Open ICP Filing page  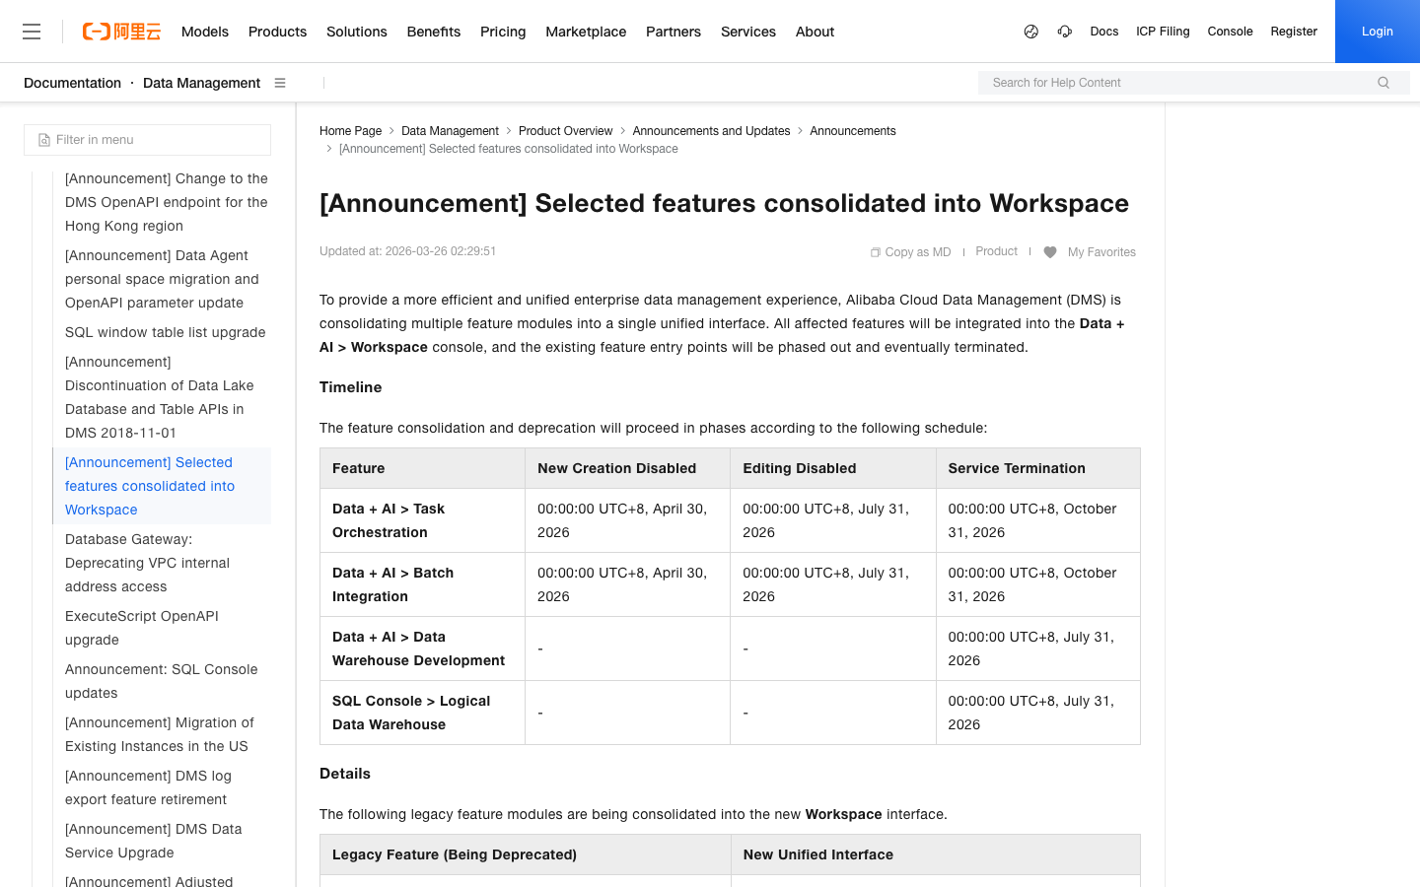[1163, 32]
